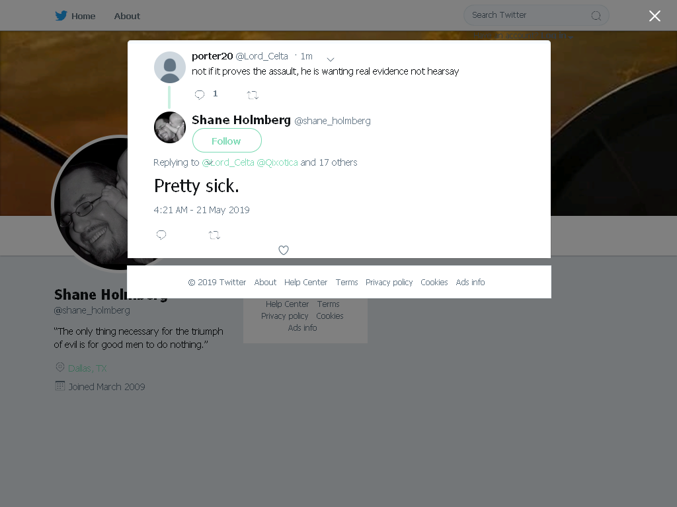The image size is (677, 507).
Task: Select Joined March 2009 text
Action: pos(106,387)
